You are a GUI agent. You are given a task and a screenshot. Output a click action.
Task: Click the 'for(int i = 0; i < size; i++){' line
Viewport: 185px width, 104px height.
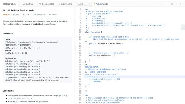pos(101,75)
